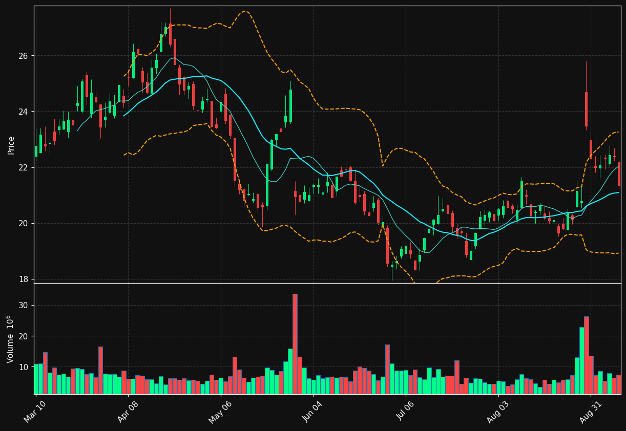
Task: Click the Jul 06 date label
Action: (405, 412)
